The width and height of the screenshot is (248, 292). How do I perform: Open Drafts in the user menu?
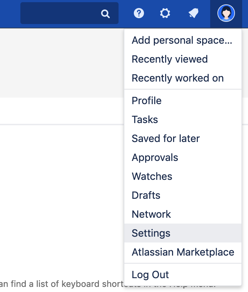[x=146, y=196]
